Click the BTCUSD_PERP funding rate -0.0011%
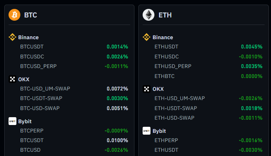The image size is (271, 156). click(116, 66)
